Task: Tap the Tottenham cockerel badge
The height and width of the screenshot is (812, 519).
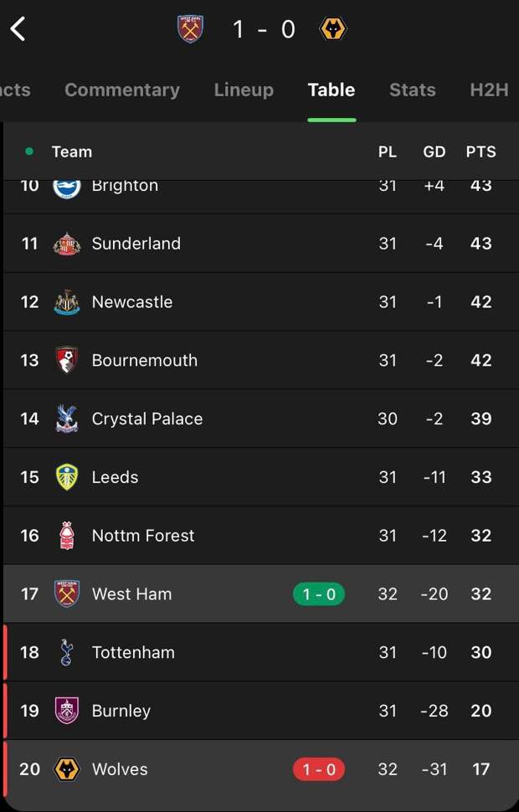Action: tap(67, 652)
